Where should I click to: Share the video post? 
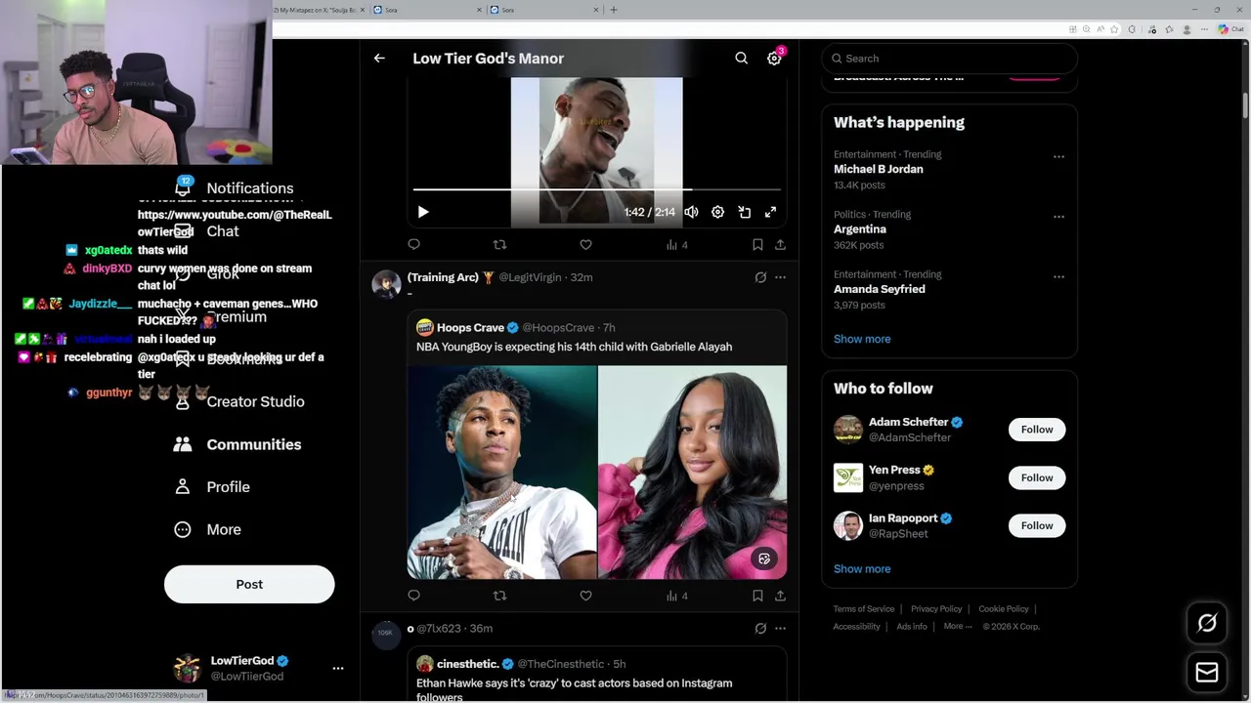[x=780, y=244]
